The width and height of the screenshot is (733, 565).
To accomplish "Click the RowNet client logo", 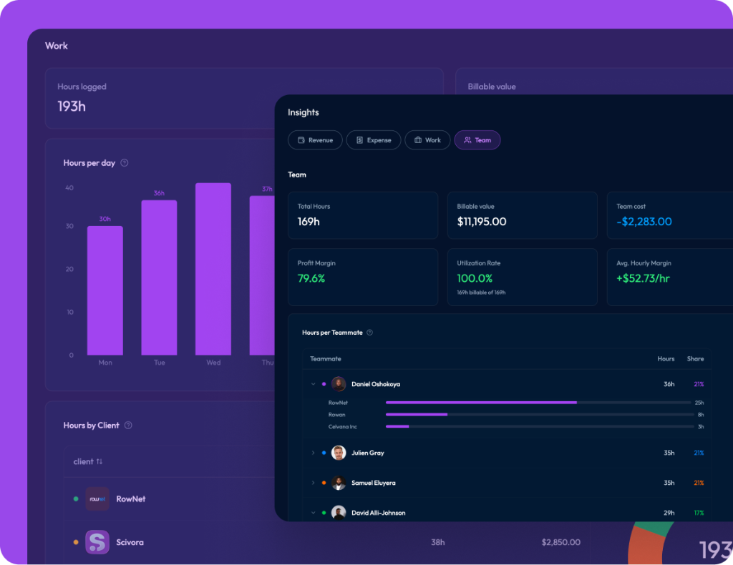I will 97,498.
